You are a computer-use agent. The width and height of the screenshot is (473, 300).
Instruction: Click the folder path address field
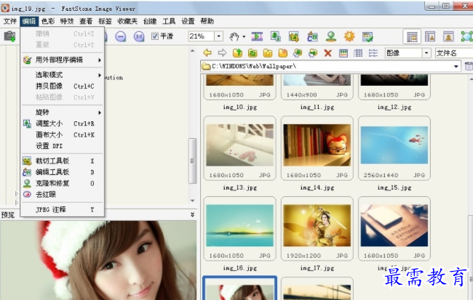330,66
